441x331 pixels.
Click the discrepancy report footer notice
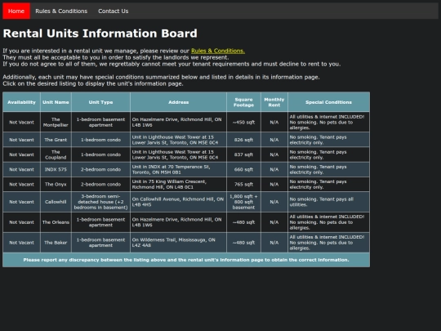186,260
